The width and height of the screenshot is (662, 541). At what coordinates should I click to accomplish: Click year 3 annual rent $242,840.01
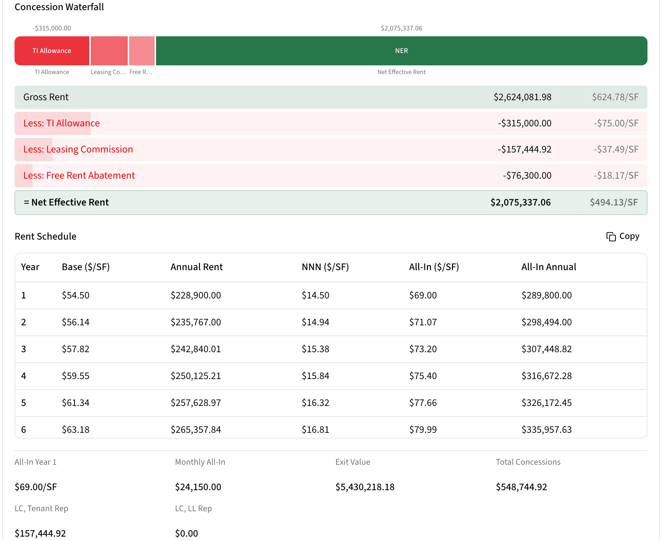click(196, 349)
